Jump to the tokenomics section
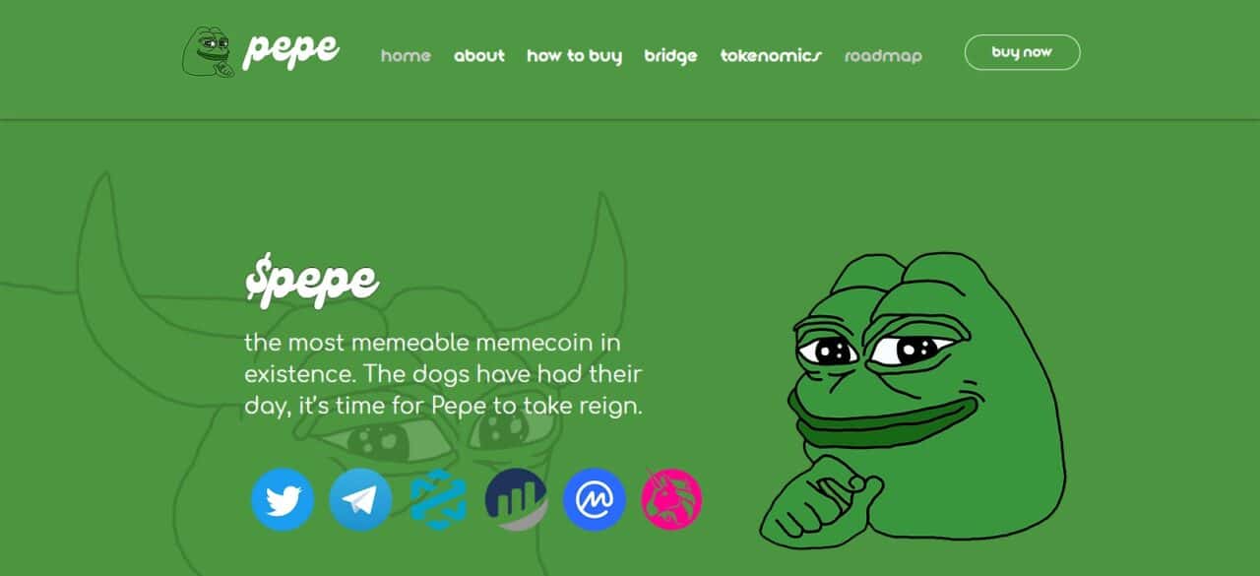 click(771, 55)
